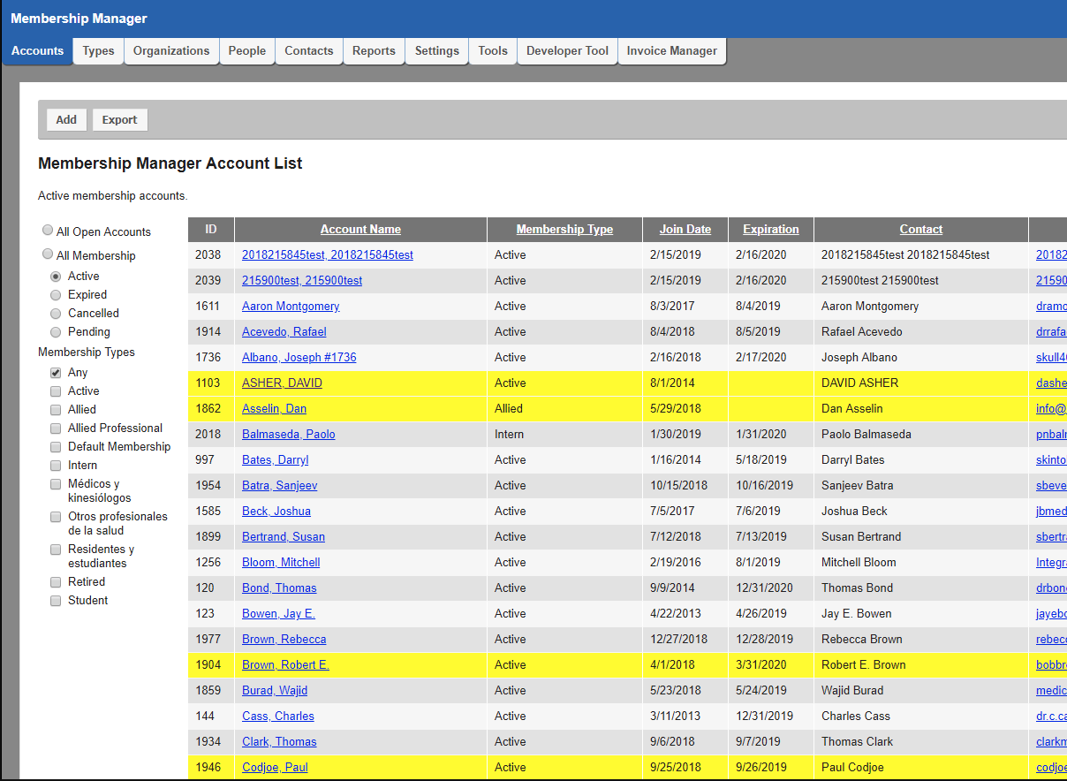The height and width of the screenshot is (781, 1067).
Task: Open the Bloom, Mitchell account
Action: (281, 563)
